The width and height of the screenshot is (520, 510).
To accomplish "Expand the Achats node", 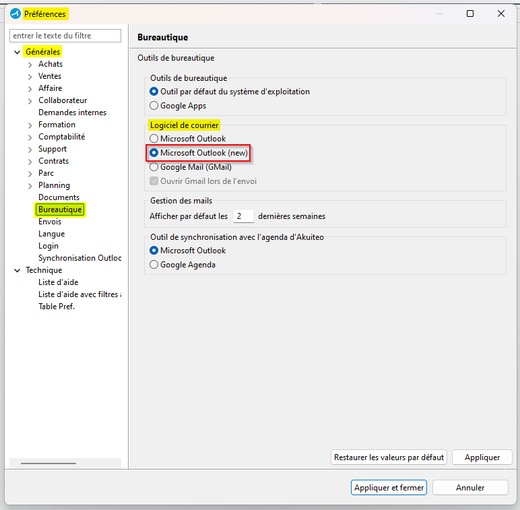I will point(30,65).
